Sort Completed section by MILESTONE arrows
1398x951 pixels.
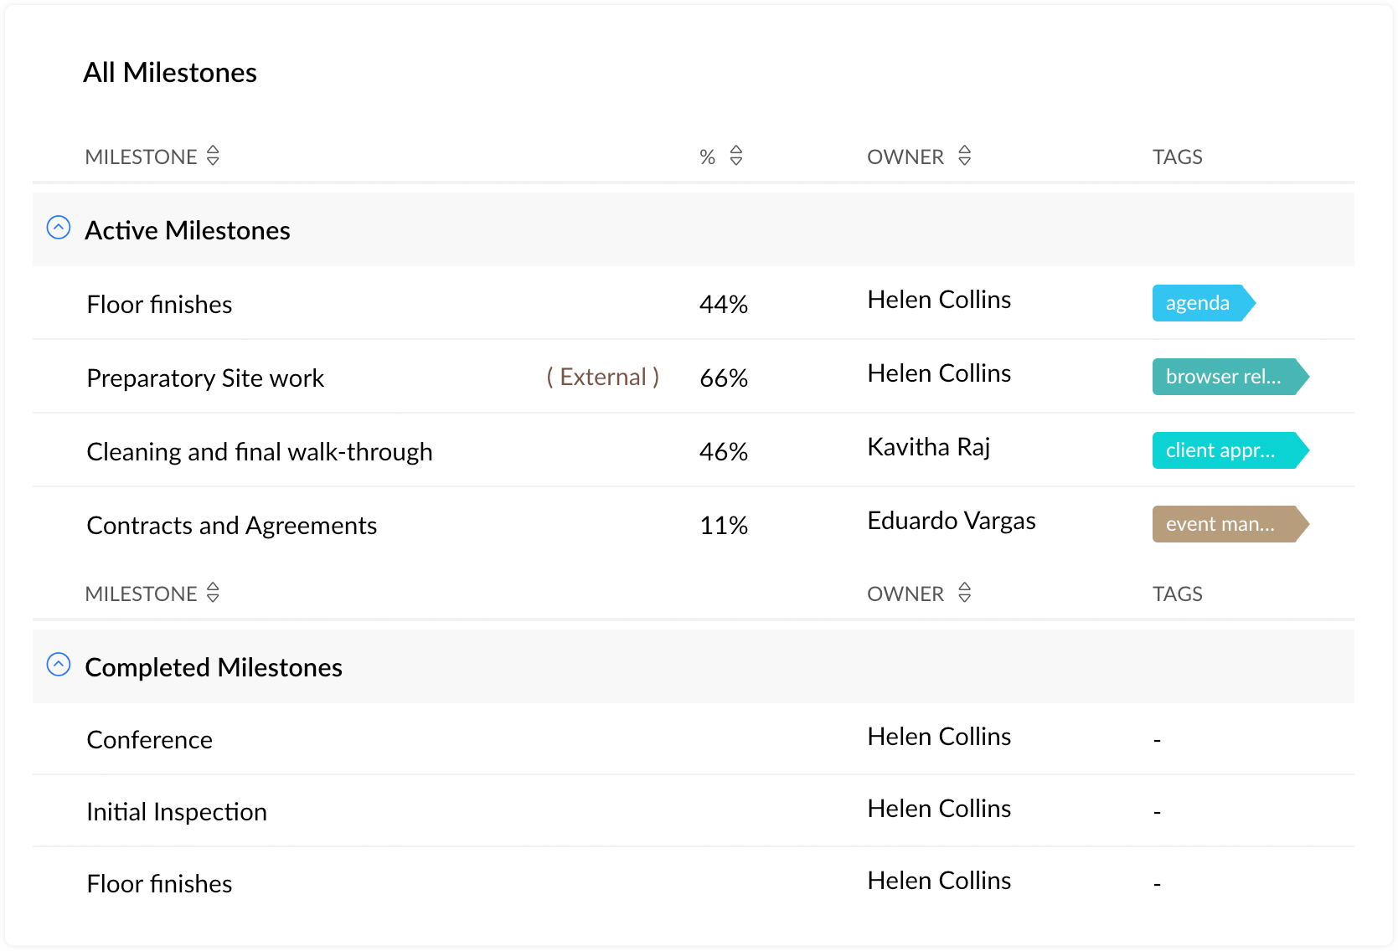[213, 593]
